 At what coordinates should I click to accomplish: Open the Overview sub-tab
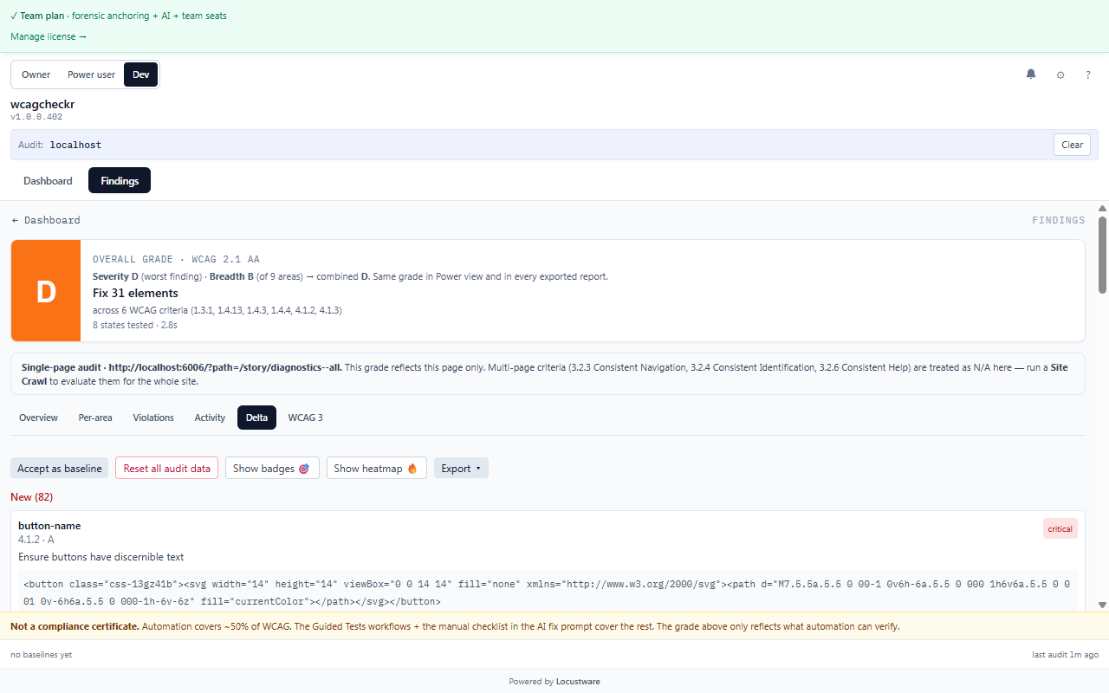point(38,418)
